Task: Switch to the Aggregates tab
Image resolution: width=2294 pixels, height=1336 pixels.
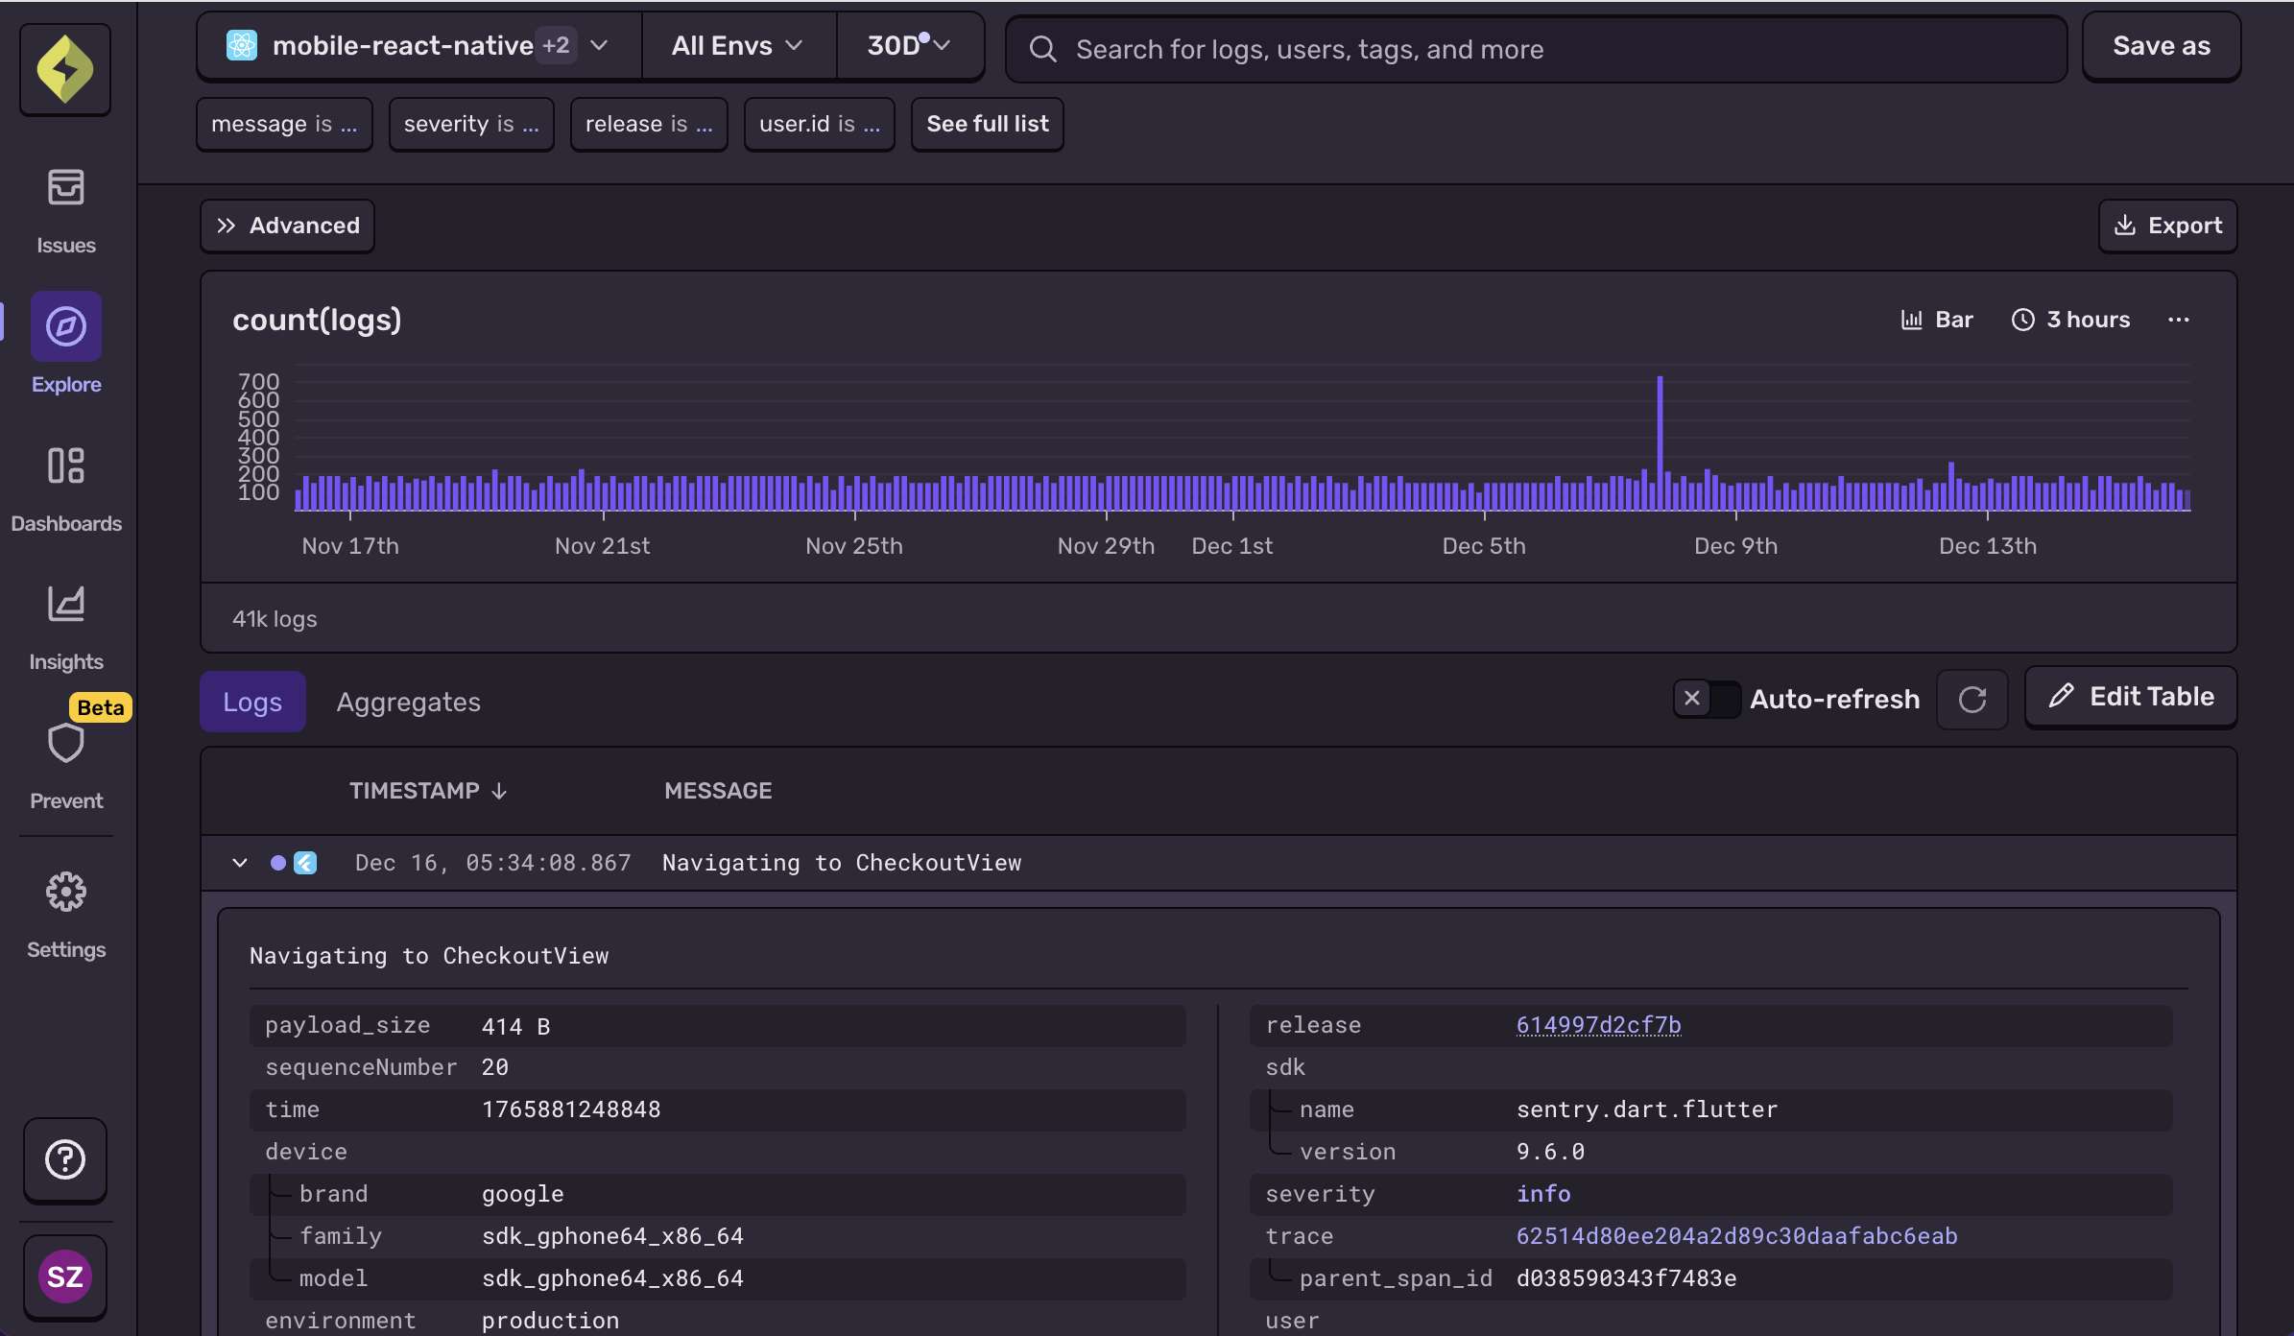Action: click(x=407, y=702)
